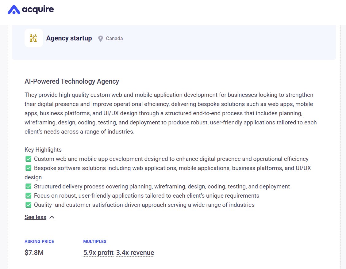Click green check beside Bespoke software solutions
This screenshot has height=269, width=346.
tap(29, 168)
